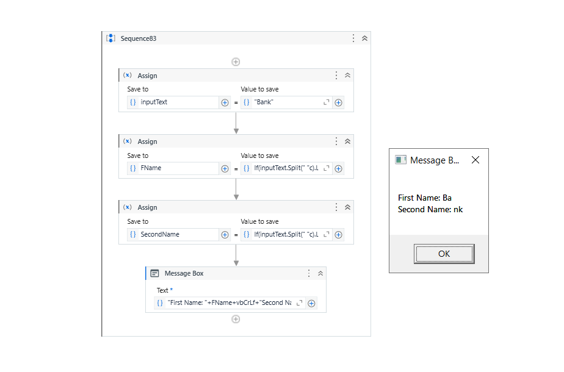Click the plus icon next to the FName field
Viewport: 564px width, 372px height.
(225, 168)
